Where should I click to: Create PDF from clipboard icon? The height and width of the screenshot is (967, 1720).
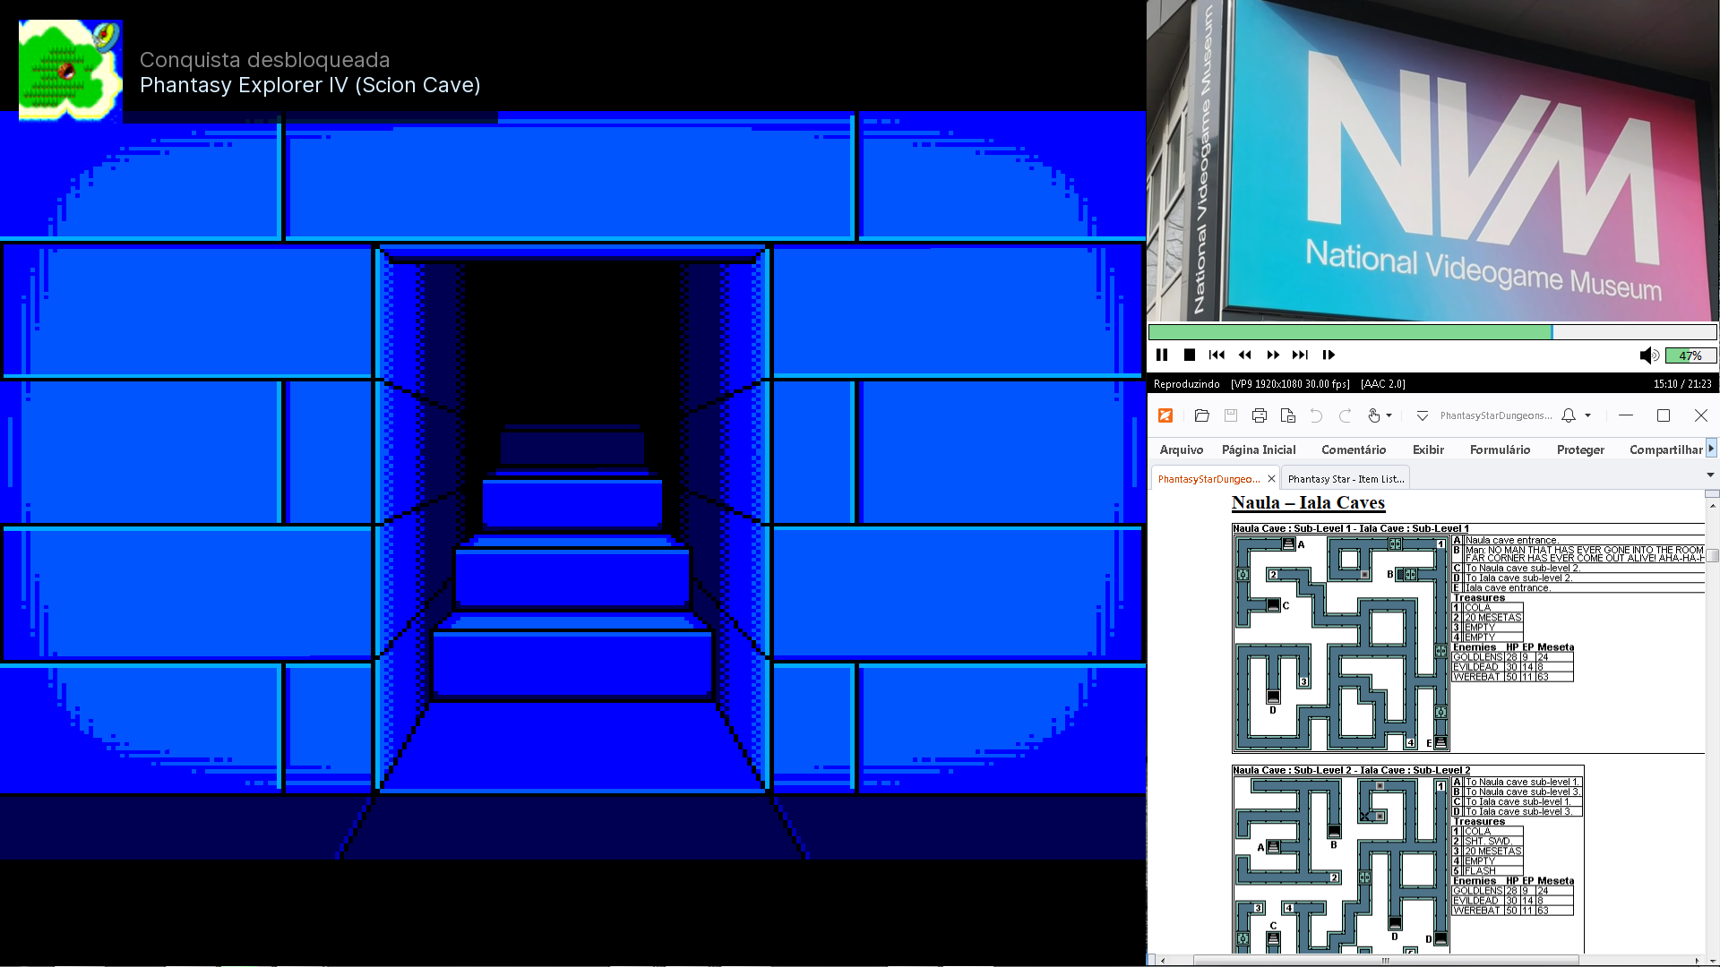(x=1288, y=415)
